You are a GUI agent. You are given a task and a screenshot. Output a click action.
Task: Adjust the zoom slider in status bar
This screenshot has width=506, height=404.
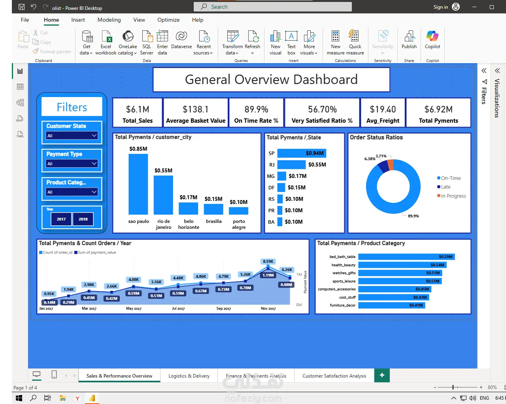453,387
